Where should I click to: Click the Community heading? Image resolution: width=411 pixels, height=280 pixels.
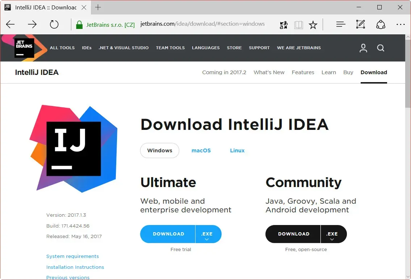click(x=303, y=183)
